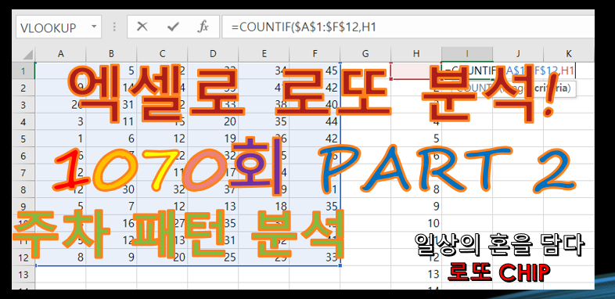This screenshot has width=615, height=299.
Task: Click in the formula bar with the COUNTIF formula
Action: [x=408, y=27]
